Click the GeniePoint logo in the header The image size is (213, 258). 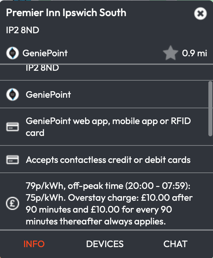tap(13, 53)
